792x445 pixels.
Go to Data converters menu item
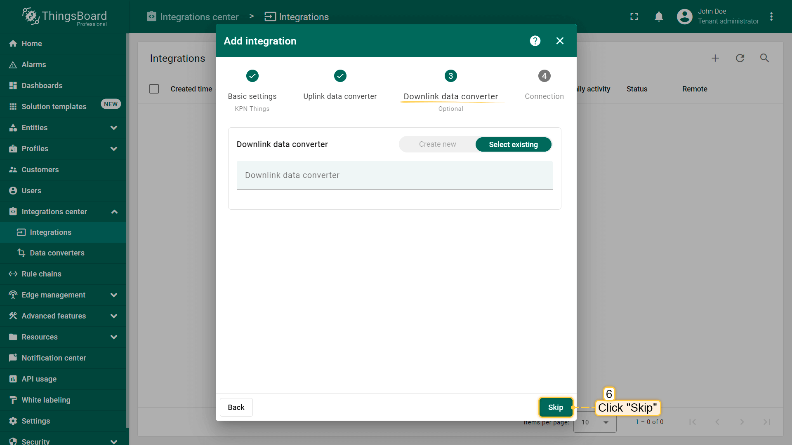click(57, 253)
